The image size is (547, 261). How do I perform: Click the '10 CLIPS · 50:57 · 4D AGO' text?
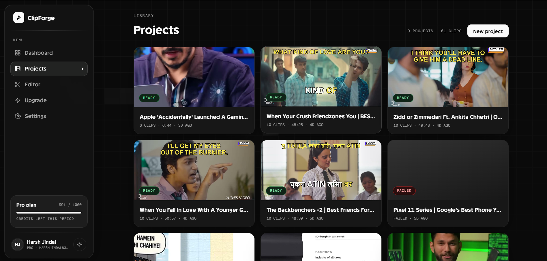[168, 218]
